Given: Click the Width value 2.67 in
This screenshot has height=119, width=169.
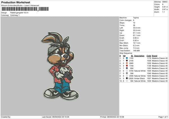Looking at the screenshot, I should pos(165,10).
